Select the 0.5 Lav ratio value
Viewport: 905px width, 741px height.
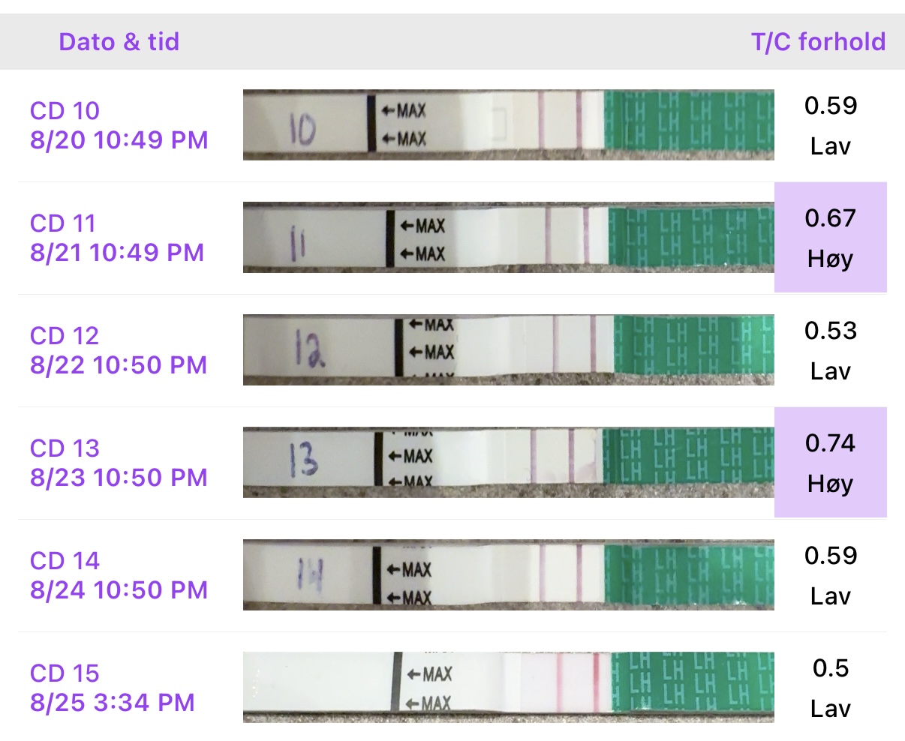pyautogui.click(x=830, y=688)
